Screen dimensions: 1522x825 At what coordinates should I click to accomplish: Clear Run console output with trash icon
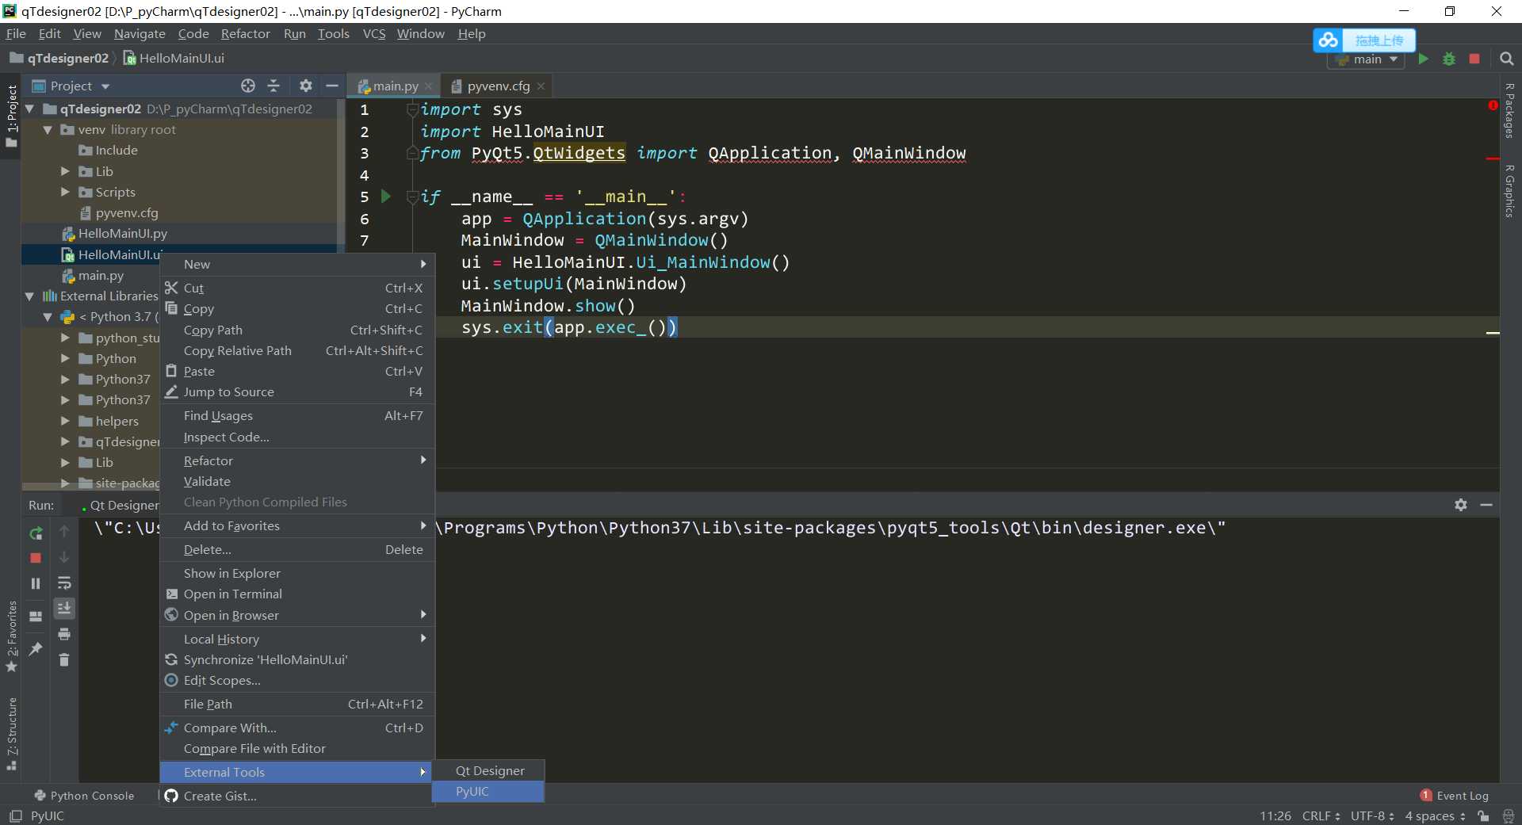coord(64,659)
